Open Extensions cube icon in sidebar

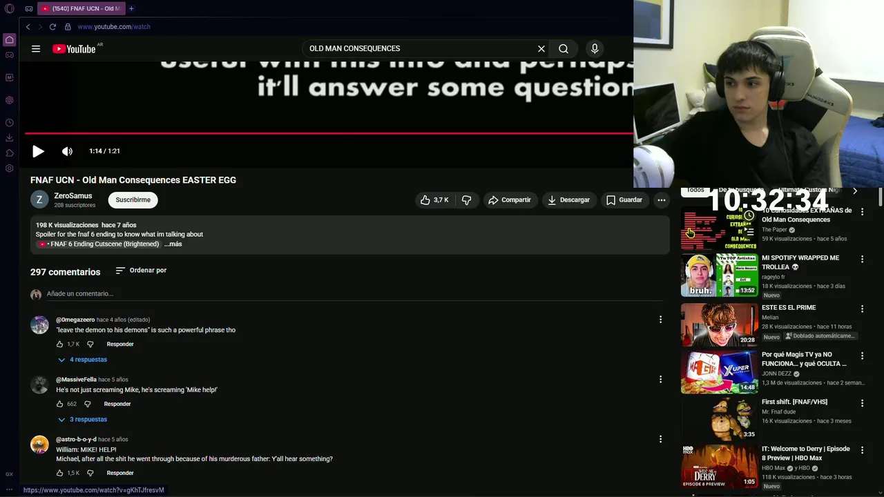point(9,153)
